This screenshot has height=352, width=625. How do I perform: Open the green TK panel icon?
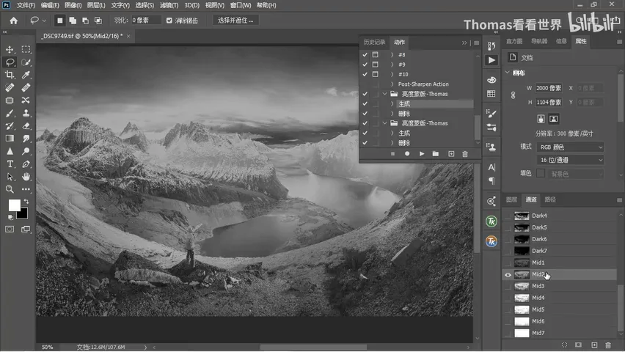491,221
